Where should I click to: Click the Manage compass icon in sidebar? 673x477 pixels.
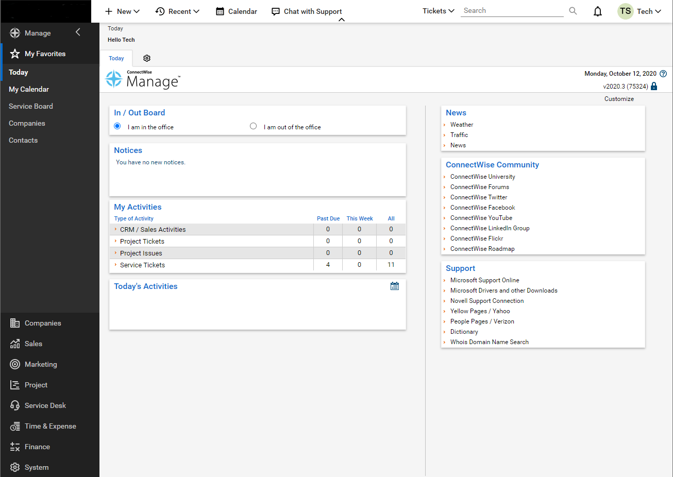(x=15, y=33)
